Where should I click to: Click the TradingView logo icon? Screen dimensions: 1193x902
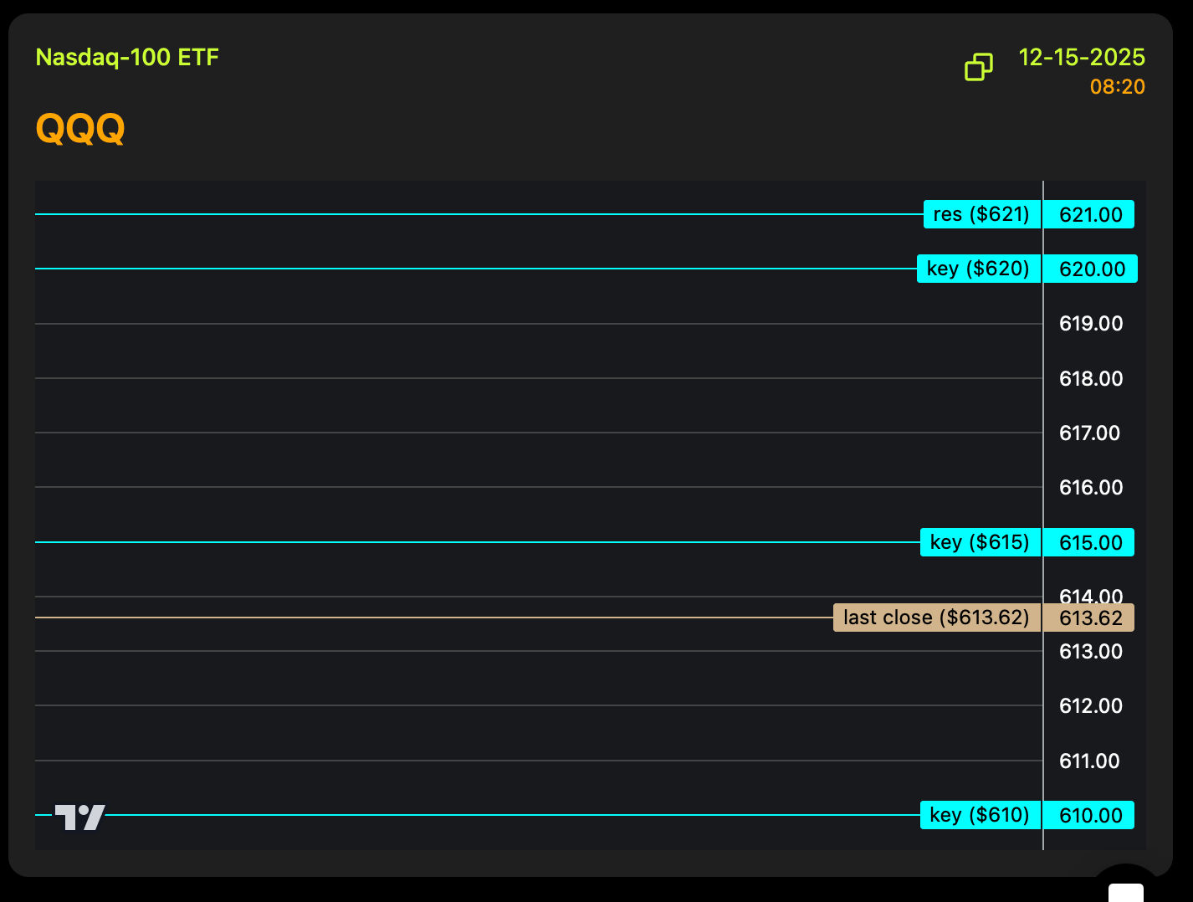pyautogui.click(x=80, y=817)
